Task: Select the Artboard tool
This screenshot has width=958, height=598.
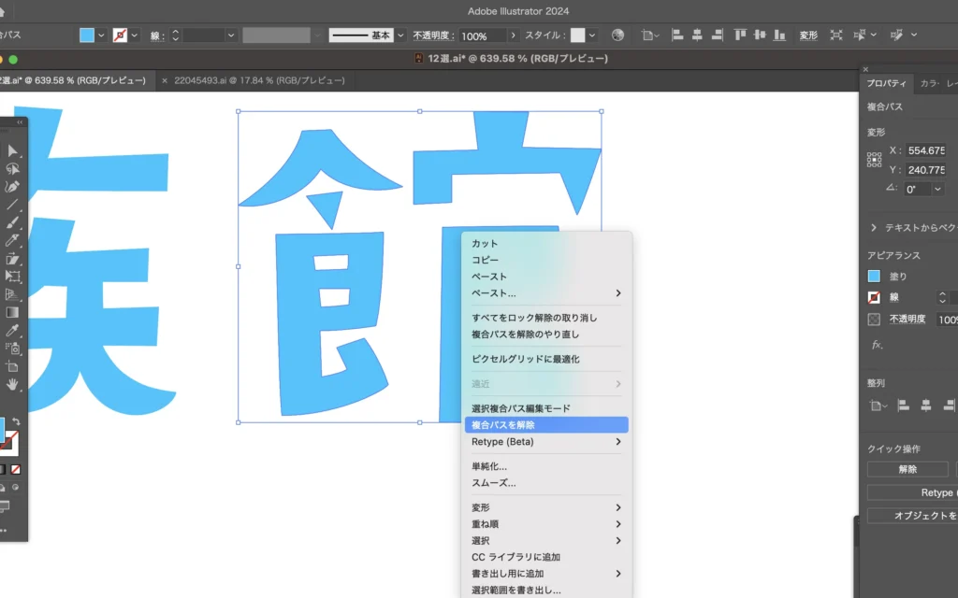Action: tap(13, 366)
